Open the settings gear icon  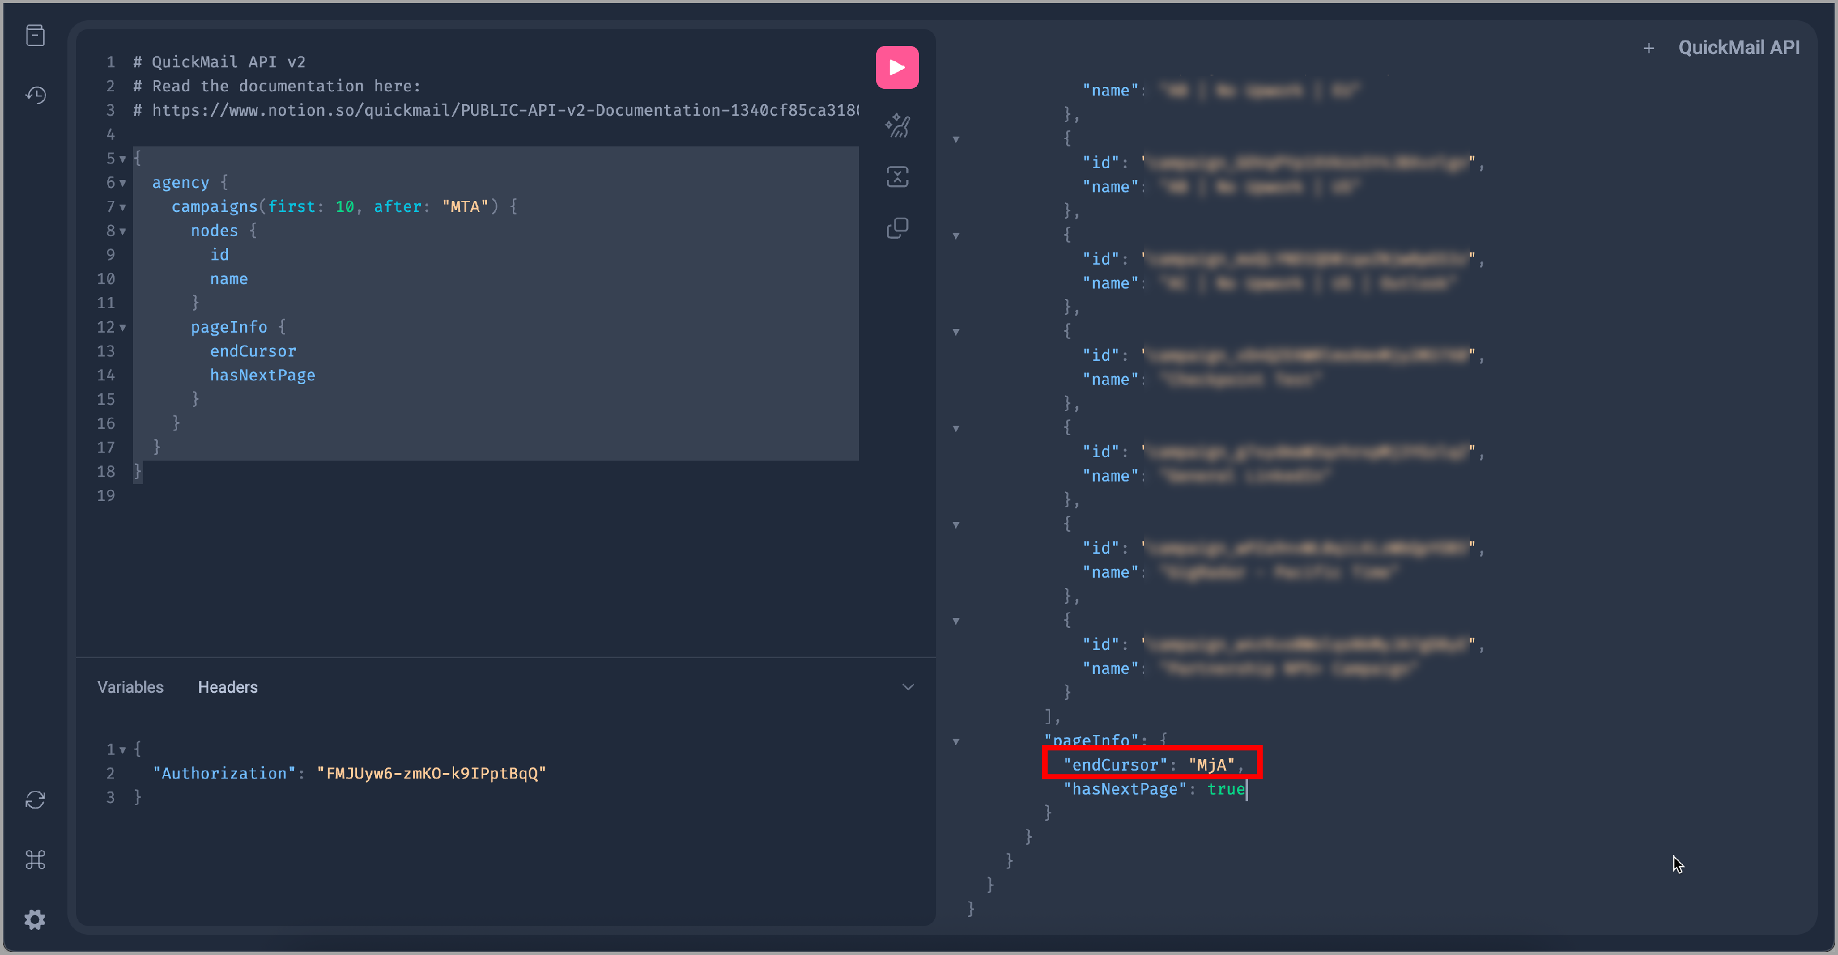35,919
